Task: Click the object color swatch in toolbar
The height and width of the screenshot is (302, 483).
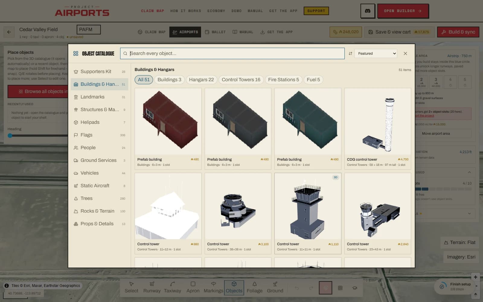Action: tap(325, 288)
